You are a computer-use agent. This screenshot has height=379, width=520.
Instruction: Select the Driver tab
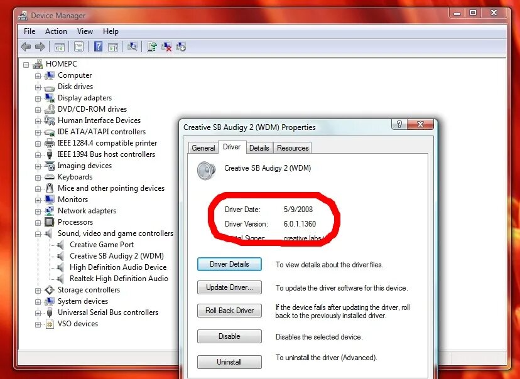coord(232,147)
